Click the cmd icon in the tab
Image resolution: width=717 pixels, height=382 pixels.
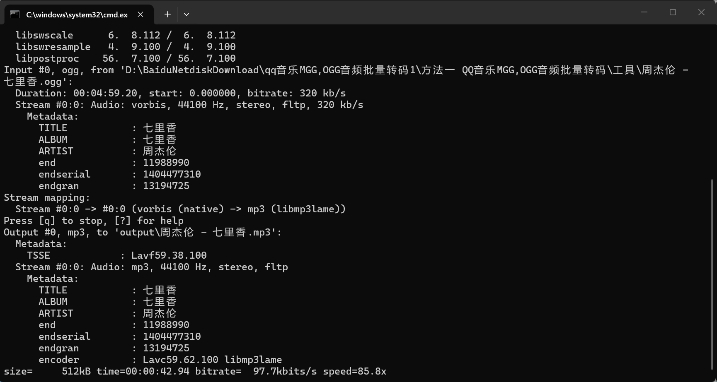point(15,14)
